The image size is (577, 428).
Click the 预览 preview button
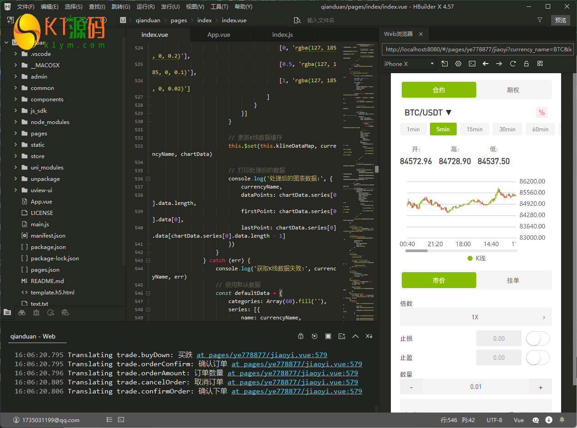coord(561,20)
